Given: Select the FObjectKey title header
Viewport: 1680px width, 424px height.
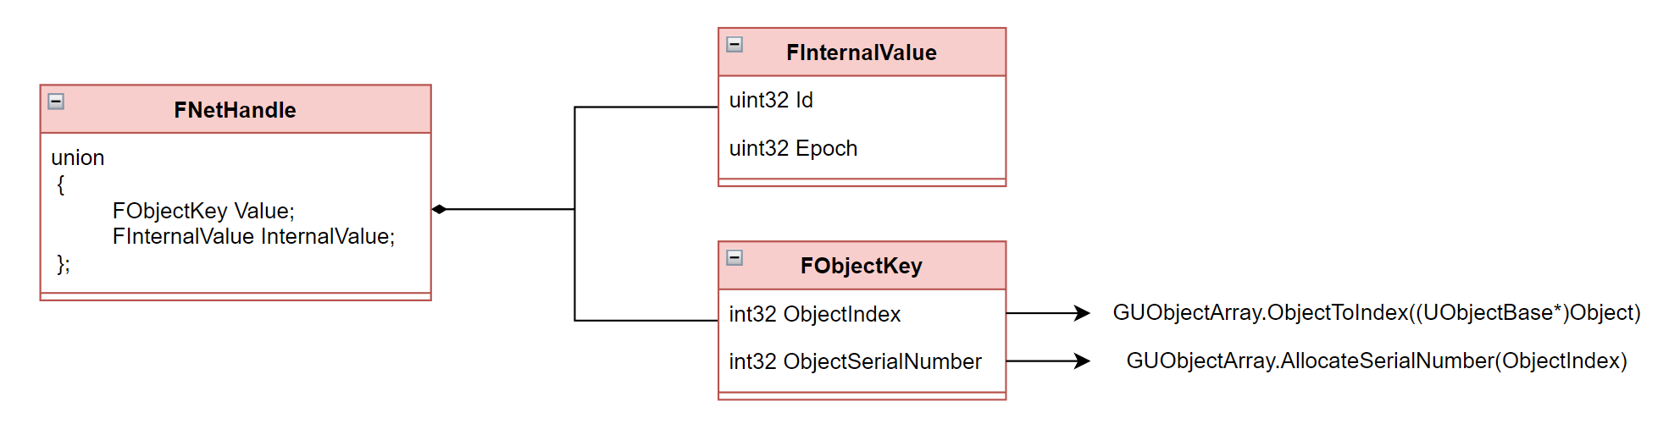Looking at the screenshot, I should (x=861, y=266).
